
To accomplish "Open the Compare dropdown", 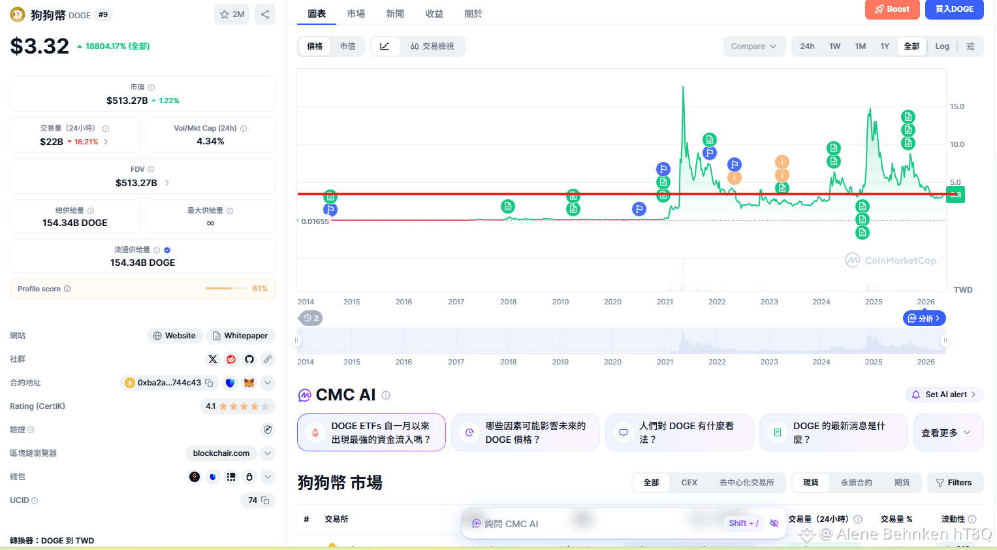I will (754, 46).
